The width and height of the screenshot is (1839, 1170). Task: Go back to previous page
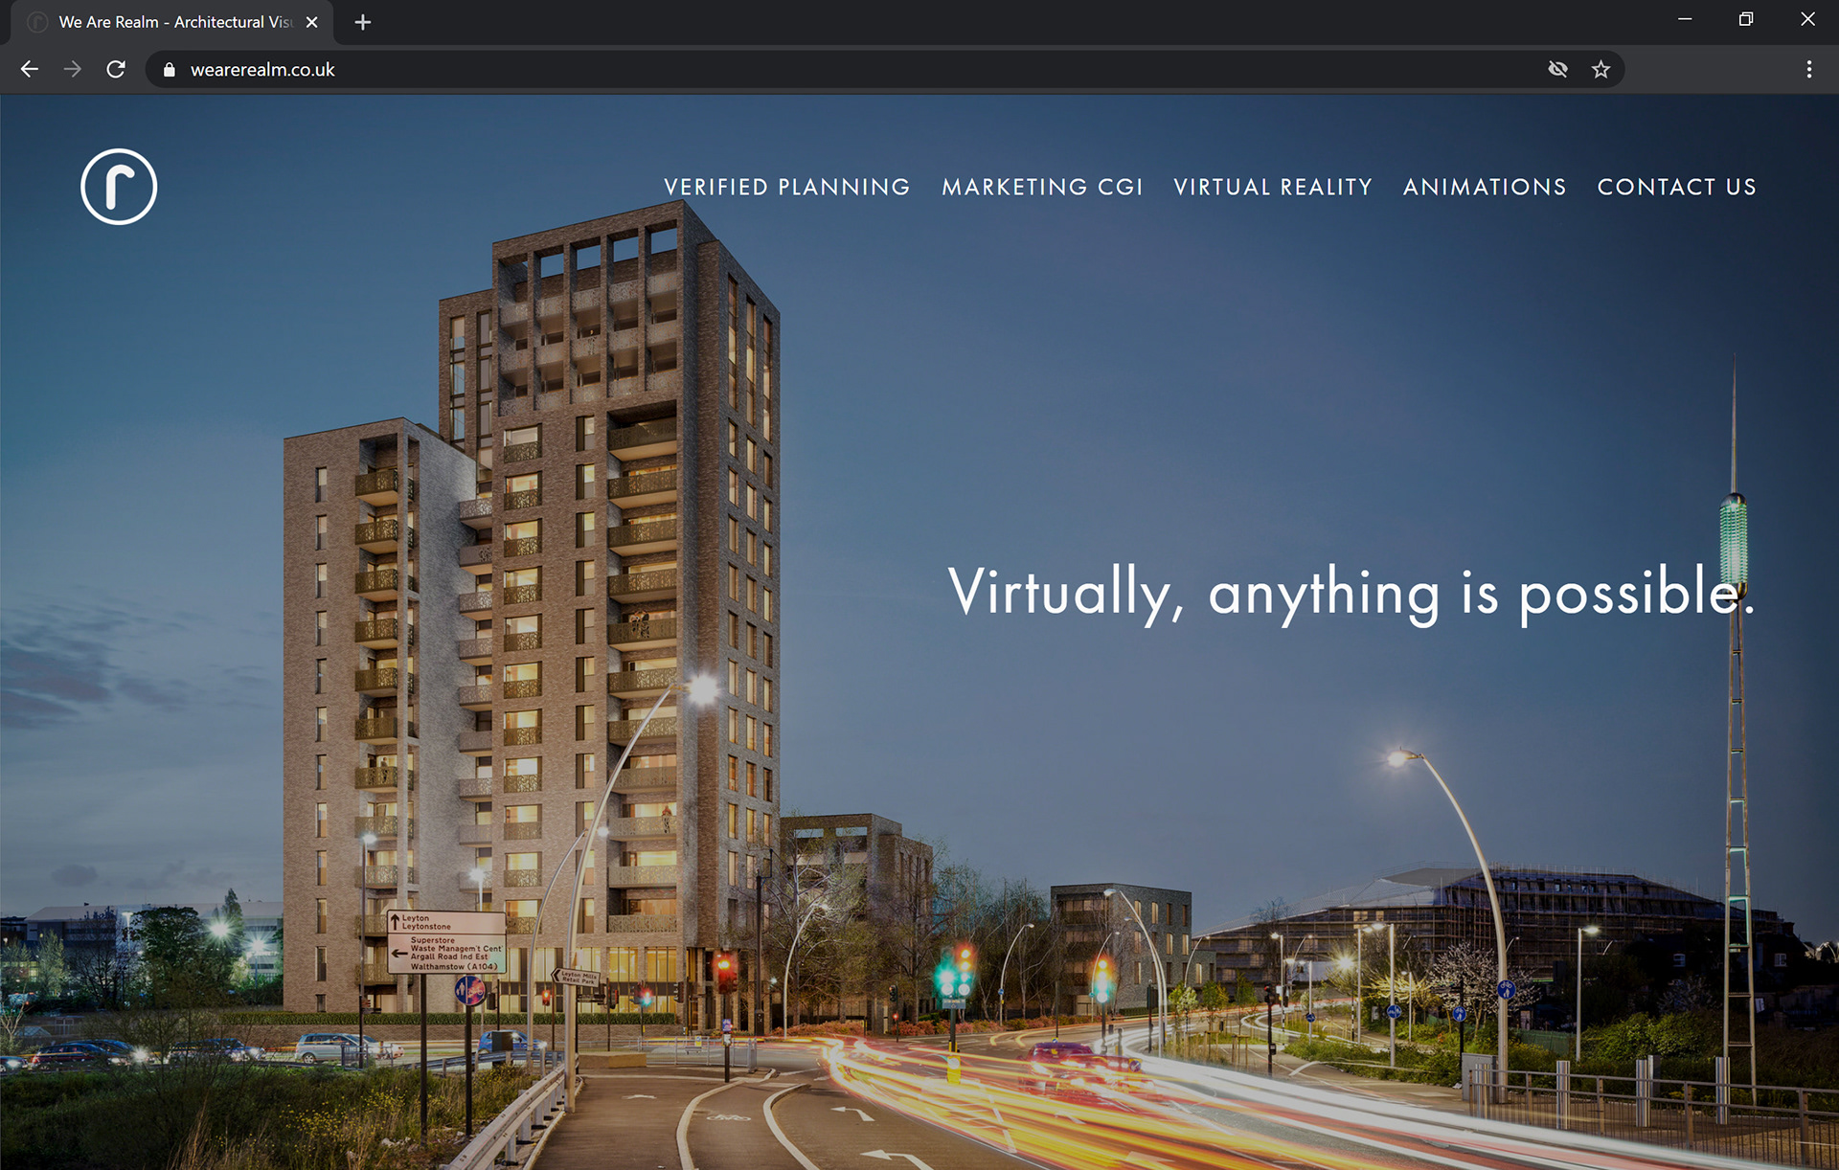click(30, 69)
